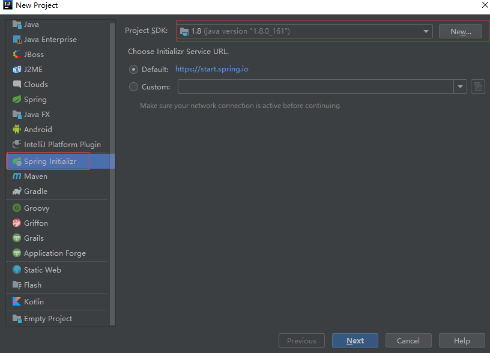This screenshot has width=490, height=353.
Task: Select Maven project type
Action: click(x=58, y=176)
